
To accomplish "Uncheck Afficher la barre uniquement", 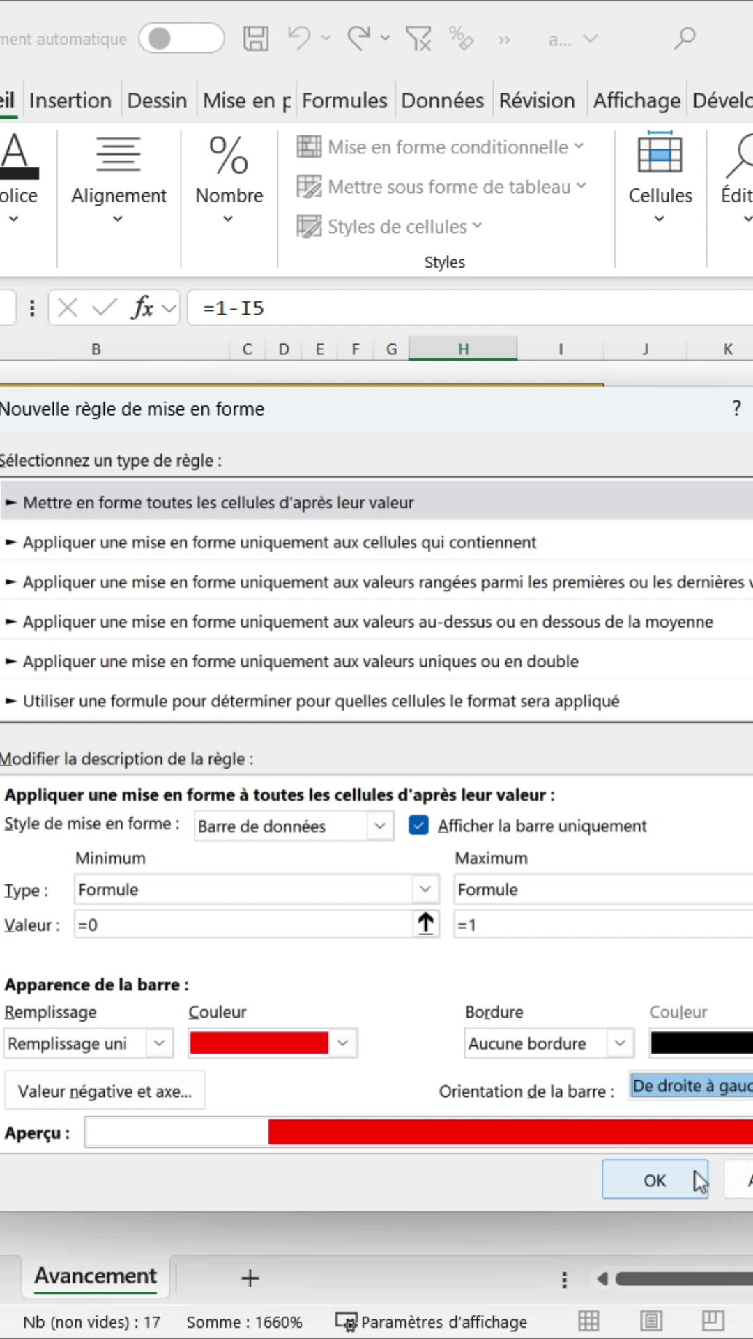I will (x=418, y=826).
